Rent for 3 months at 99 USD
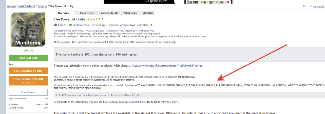Viewport: 325px width, 114px height. (x=28, y=71)
